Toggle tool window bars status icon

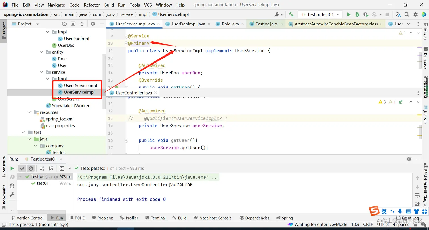point(4,225)
